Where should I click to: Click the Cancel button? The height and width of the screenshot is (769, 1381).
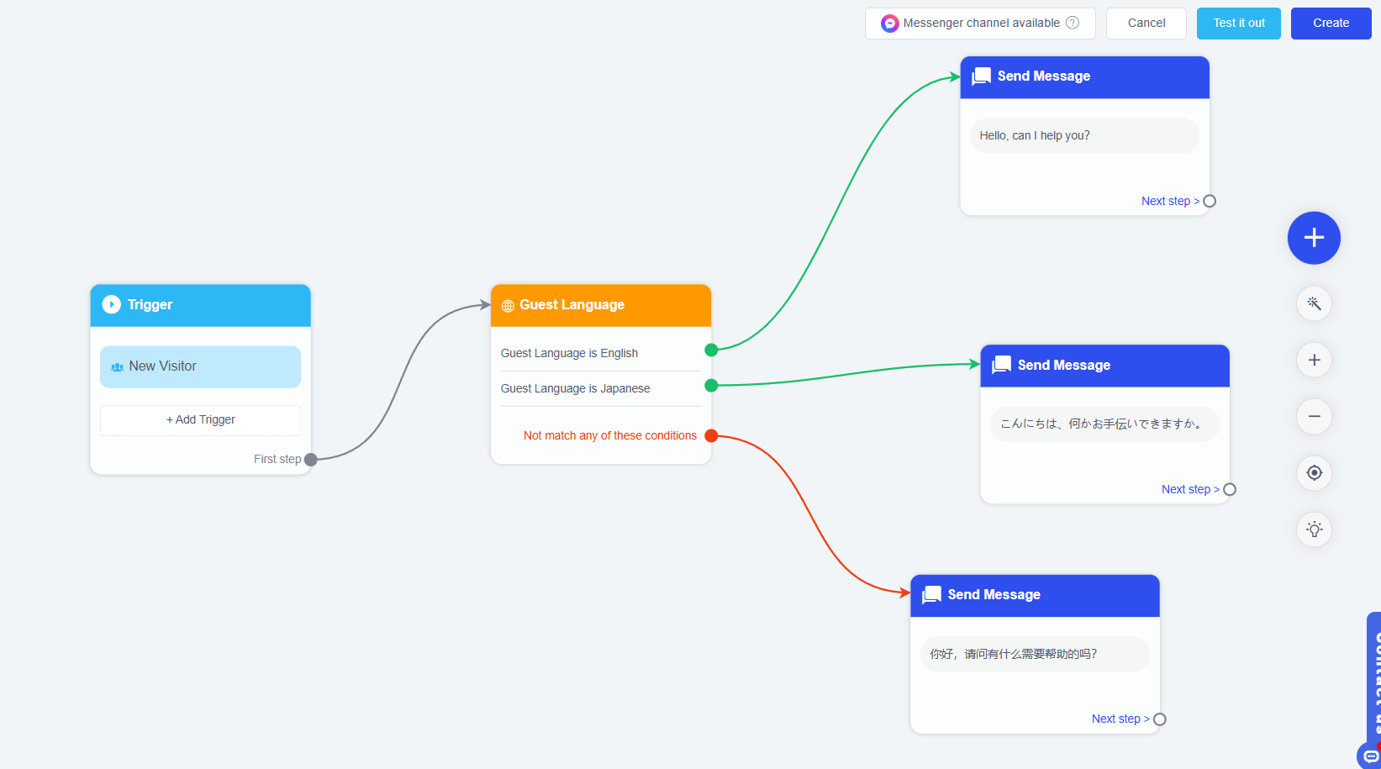point(1146,24)
